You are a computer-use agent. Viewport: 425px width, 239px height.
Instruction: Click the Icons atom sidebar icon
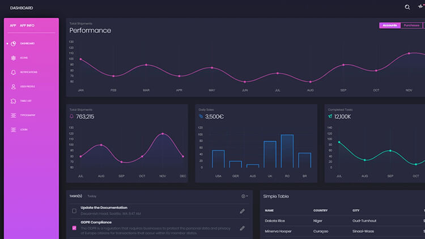pyautogui.click(x=13, y=58)
